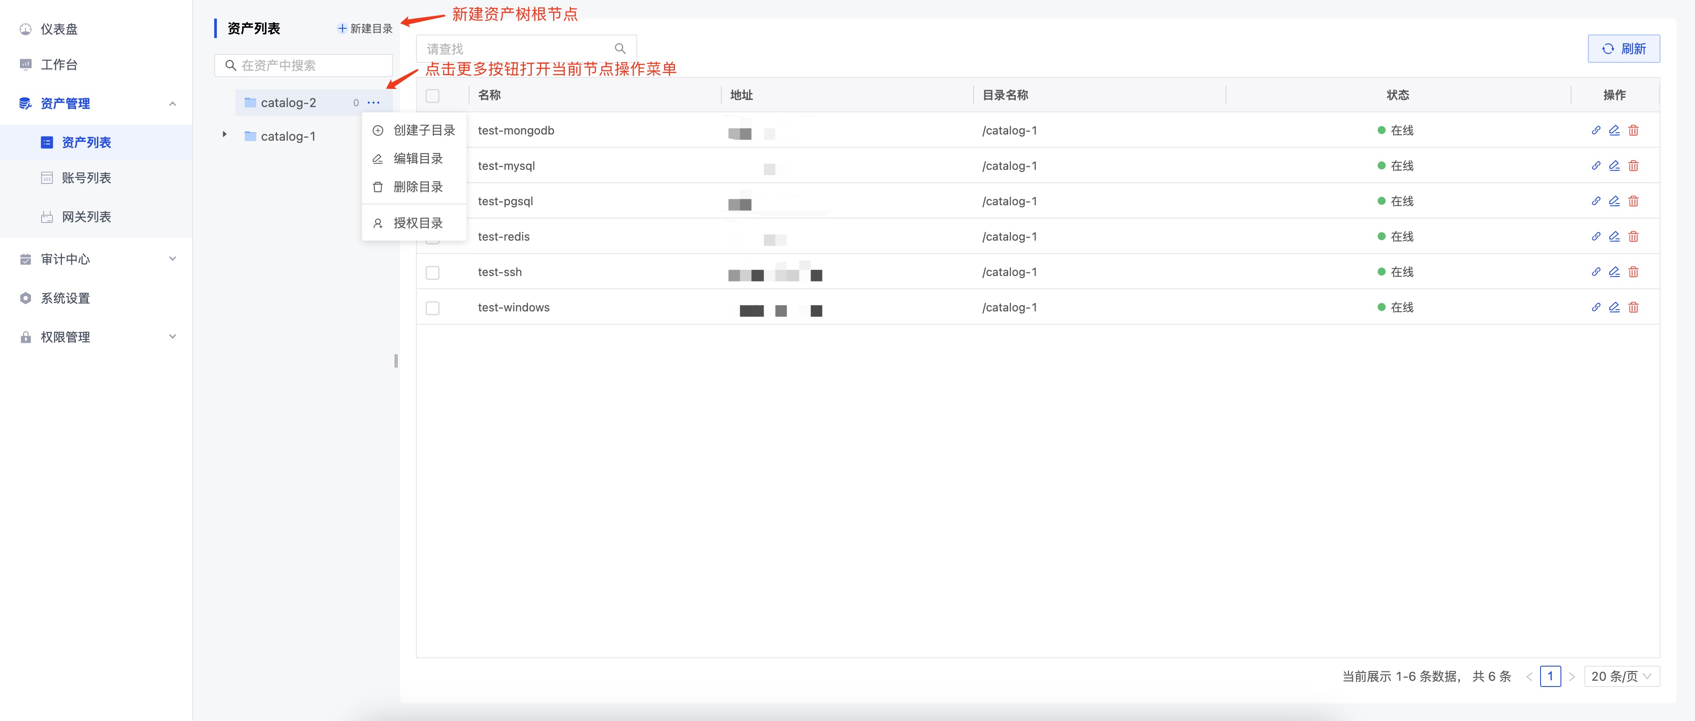Image resolution: width=1695 pixels, height=721 pixels.
Task: Click the test-mongodb name cell
Action: tap(516, 130)
